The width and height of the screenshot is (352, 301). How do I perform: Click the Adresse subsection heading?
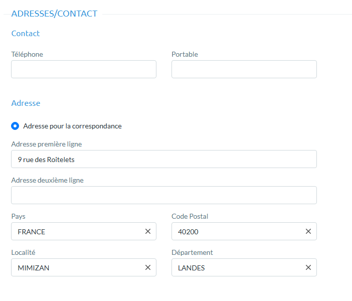tap(26, 103)
